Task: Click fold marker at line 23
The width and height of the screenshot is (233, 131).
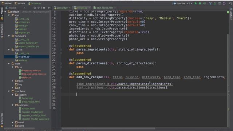Action: click(x=61, y=63)
